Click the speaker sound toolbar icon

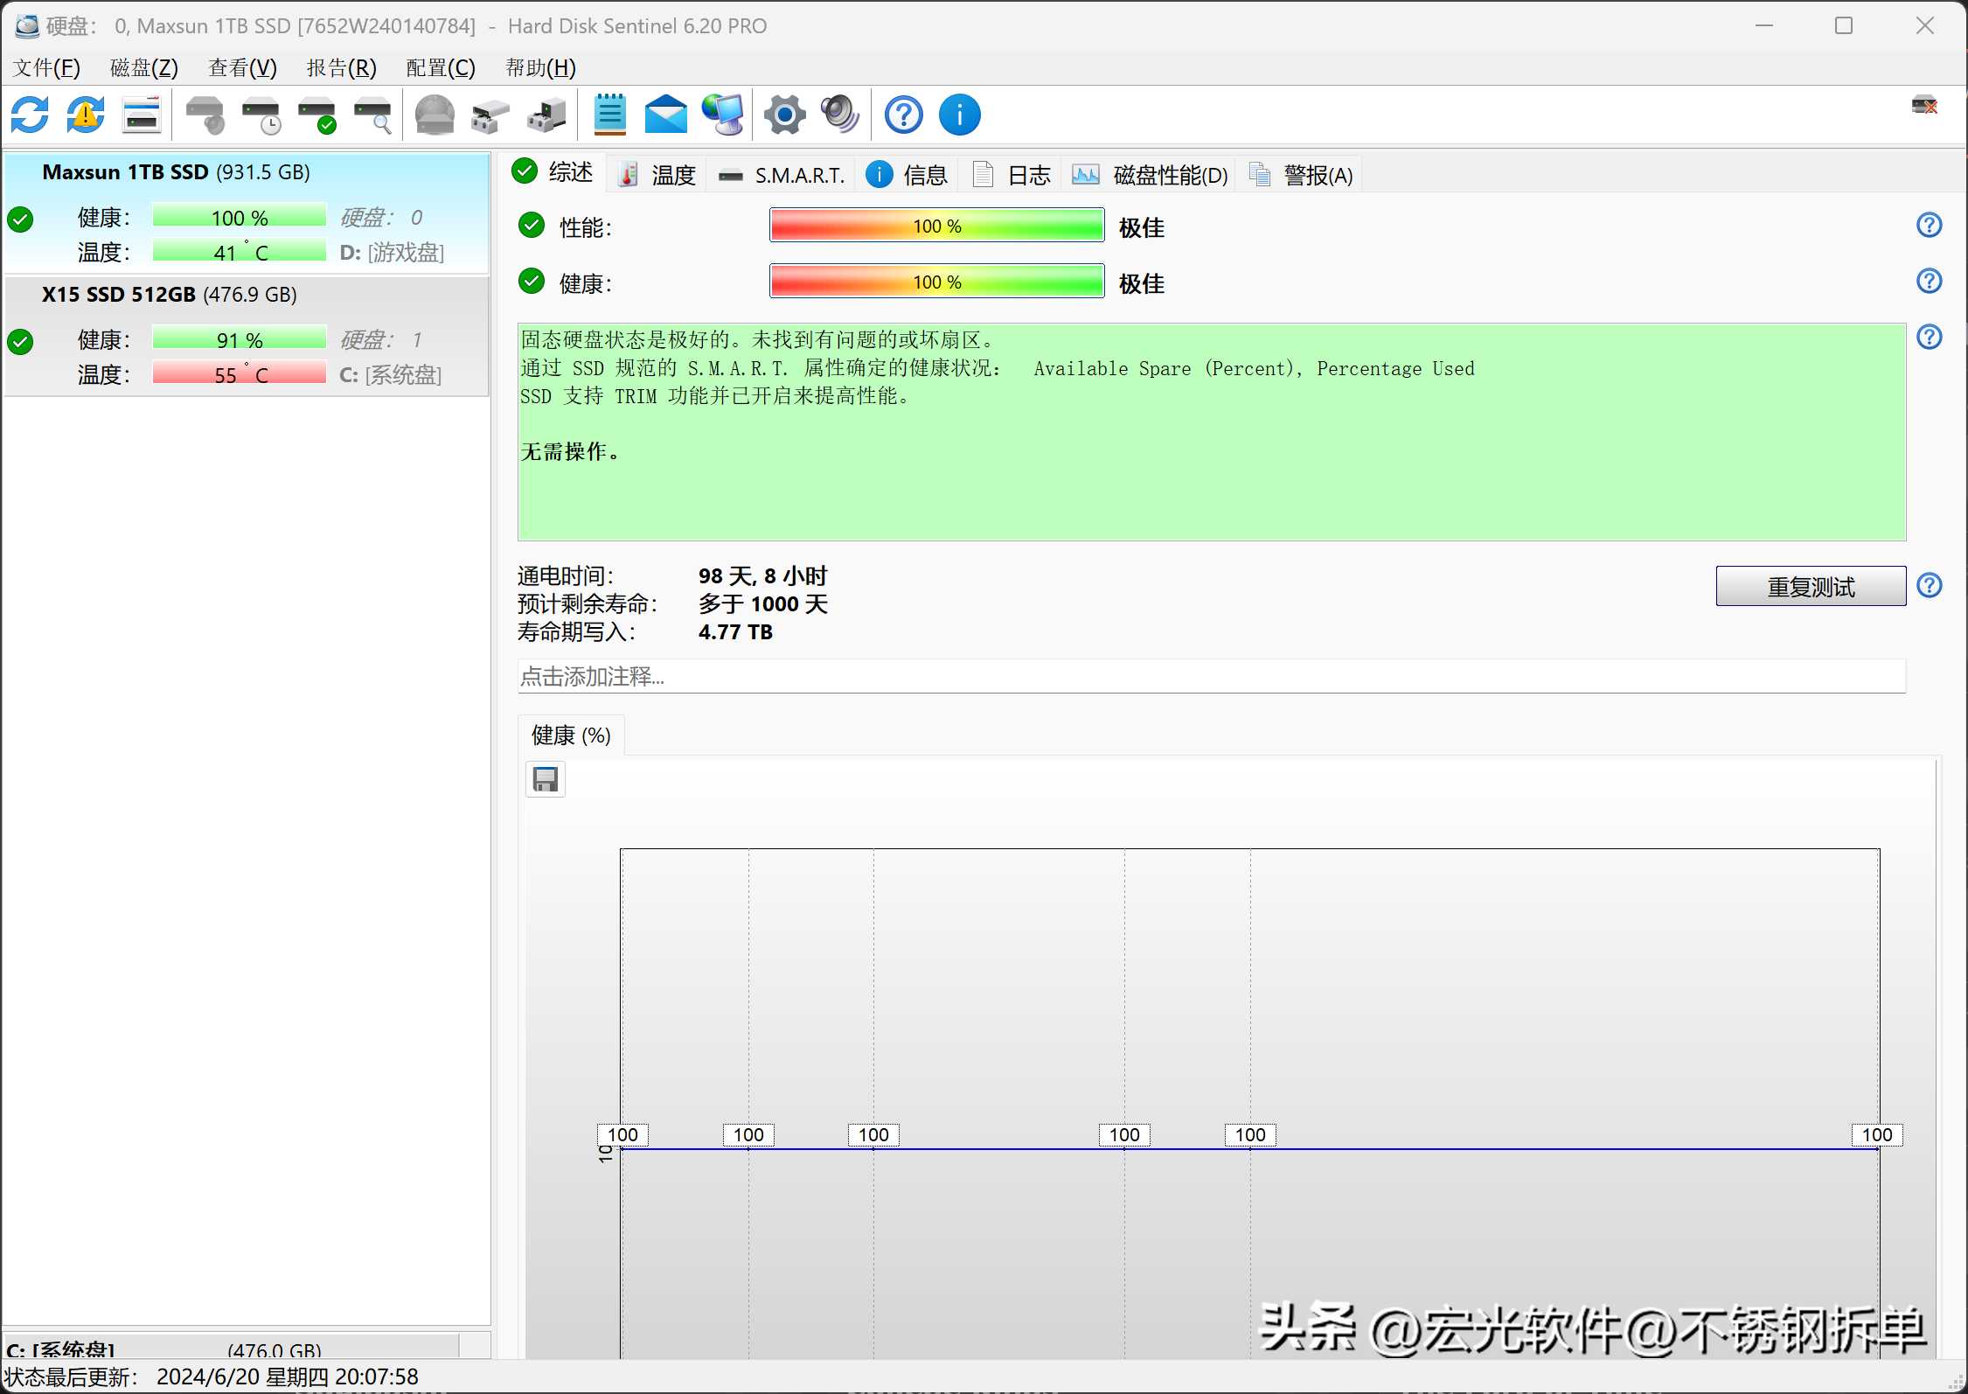840,115
